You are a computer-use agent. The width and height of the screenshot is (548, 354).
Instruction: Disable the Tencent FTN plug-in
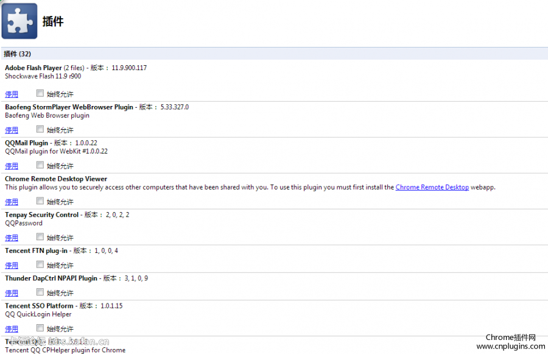point(12,266)
